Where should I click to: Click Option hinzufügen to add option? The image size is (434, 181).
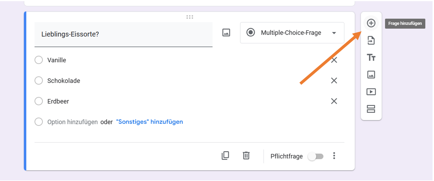(x=72, y=122)
